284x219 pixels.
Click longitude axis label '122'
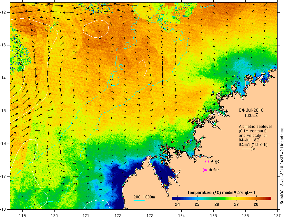(118, 216)
